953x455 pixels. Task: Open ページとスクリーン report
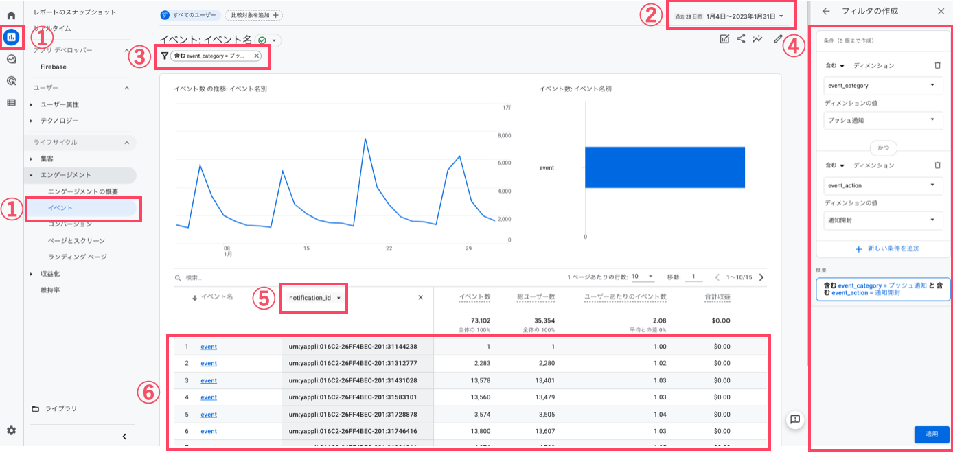tap(77, 240)
